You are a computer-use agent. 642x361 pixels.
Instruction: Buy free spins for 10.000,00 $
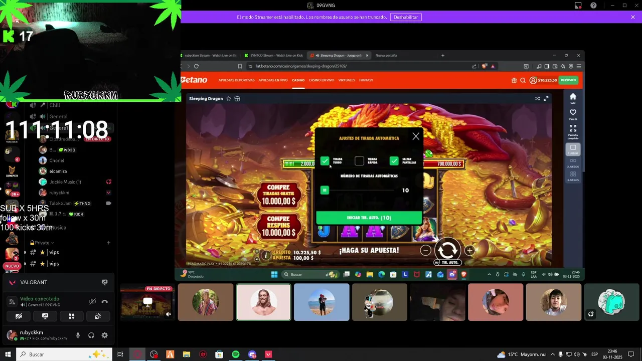point(278,195)
